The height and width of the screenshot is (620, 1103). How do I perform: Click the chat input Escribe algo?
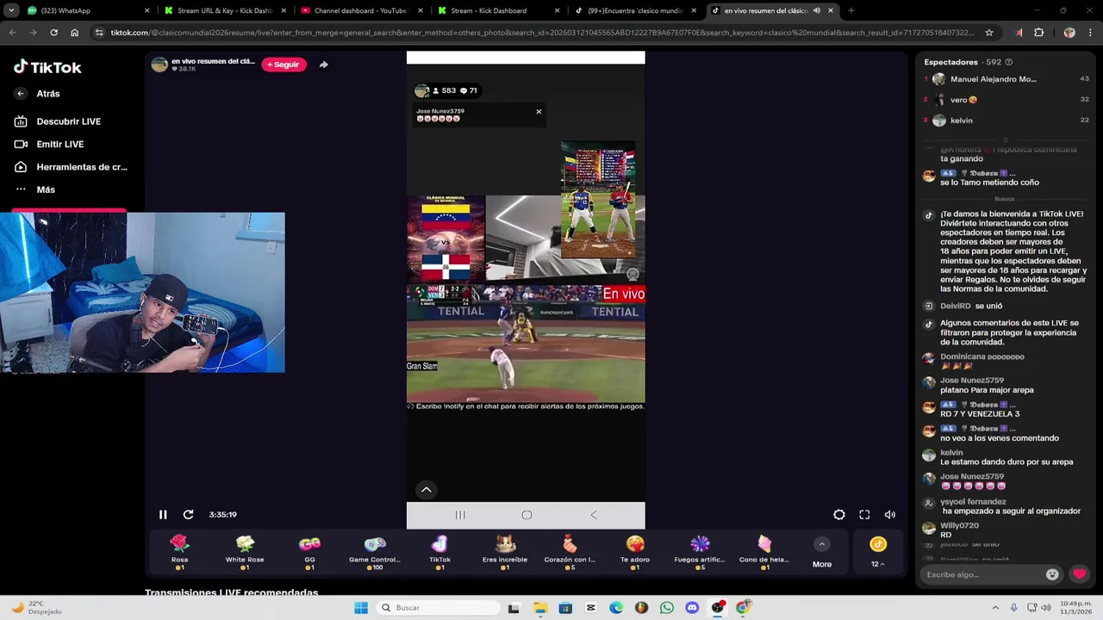tap(982, 574)
